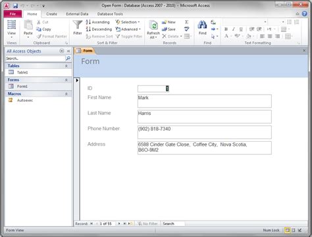Open the Advanced filter dropdown

128,29
